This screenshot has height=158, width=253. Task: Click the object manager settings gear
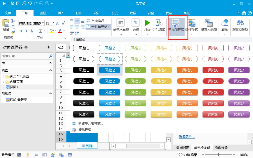pyautogui.click(x=26, y=47)
